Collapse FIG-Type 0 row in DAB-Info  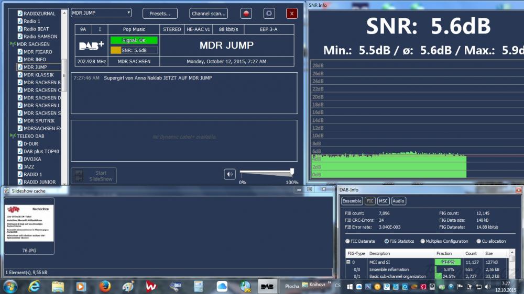tap(348, 262)
